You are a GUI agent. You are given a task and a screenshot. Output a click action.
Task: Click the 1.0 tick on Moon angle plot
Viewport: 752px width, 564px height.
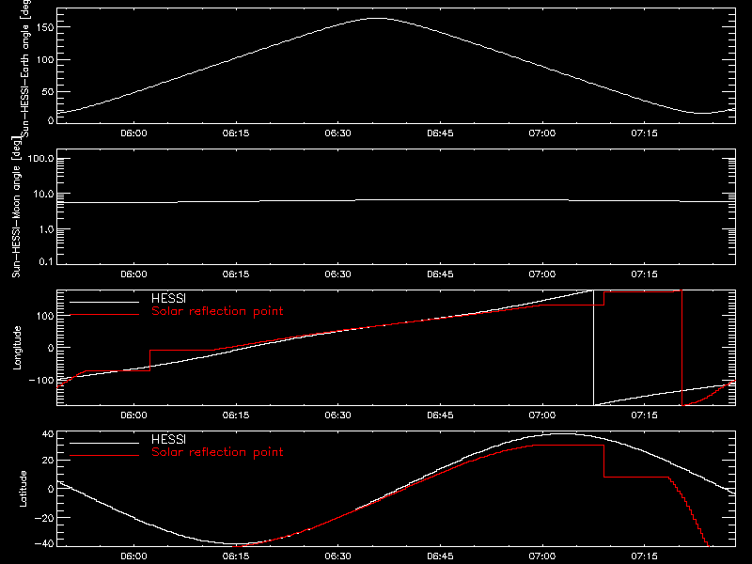pyautogui.click(x=46, y=229)
